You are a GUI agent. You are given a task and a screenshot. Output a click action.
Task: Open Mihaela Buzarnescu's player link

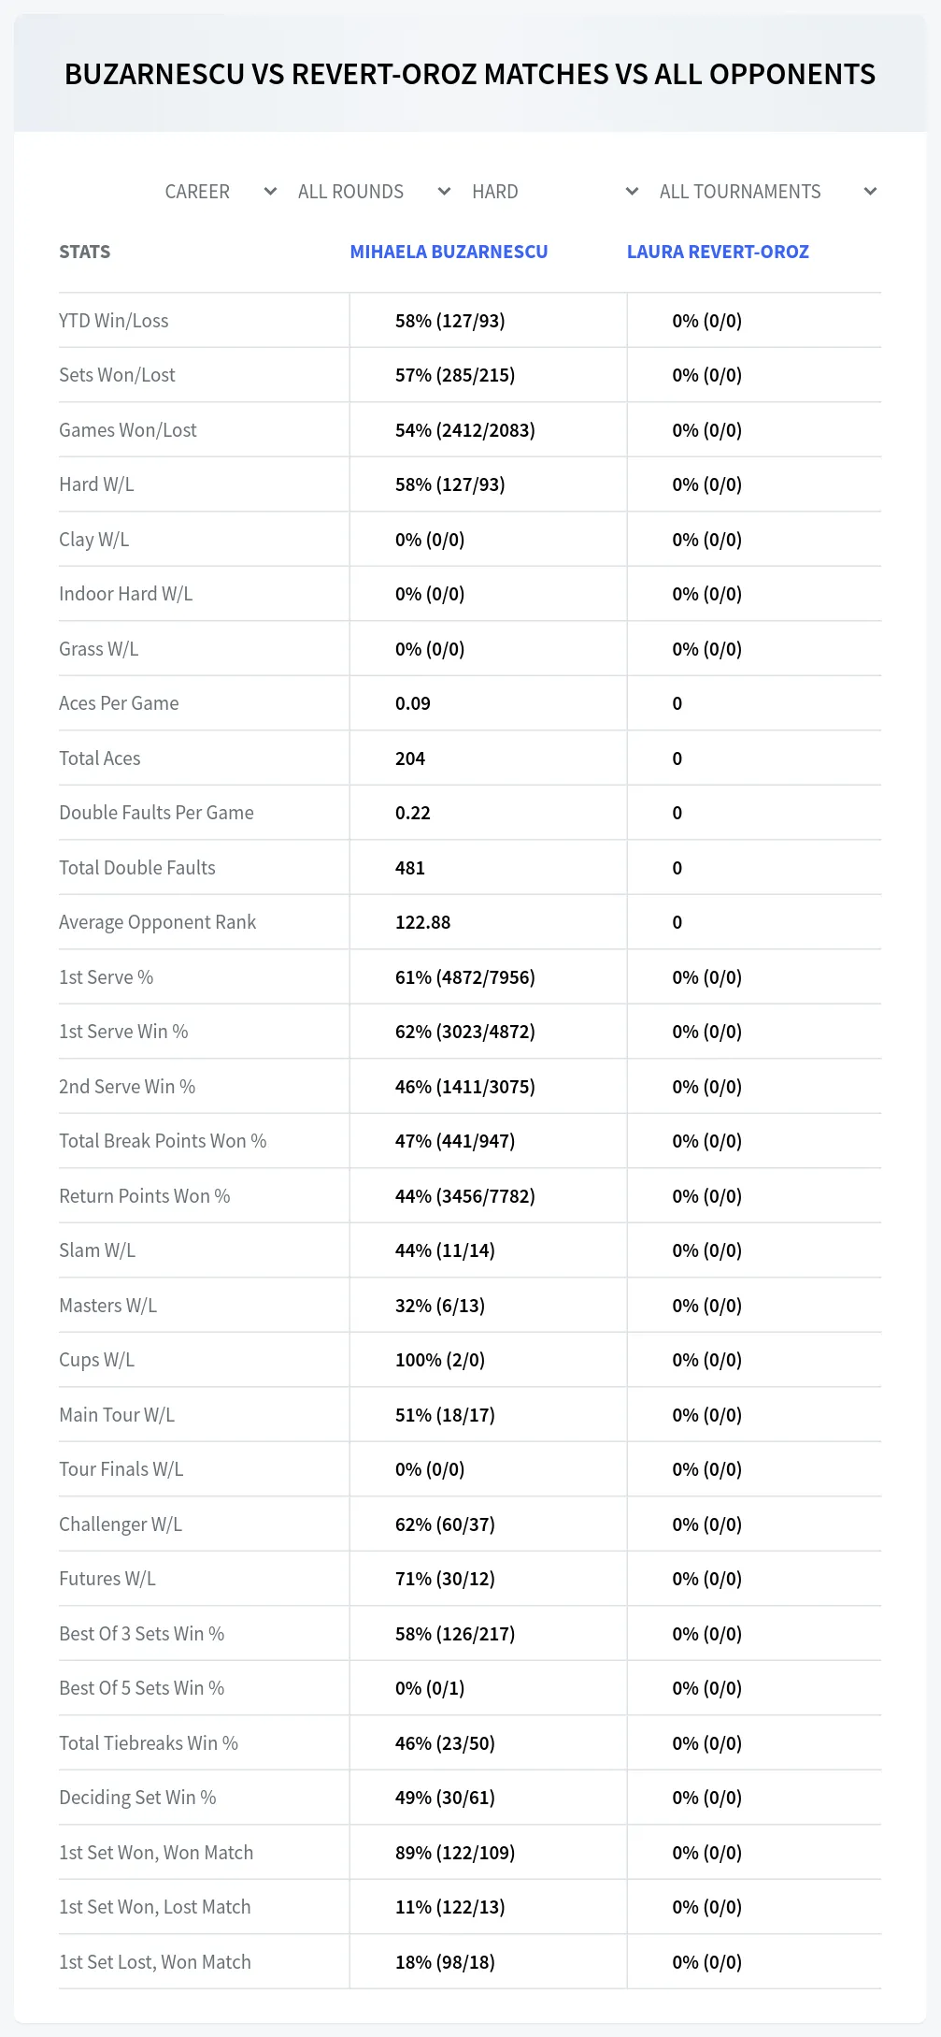point(449,252)
